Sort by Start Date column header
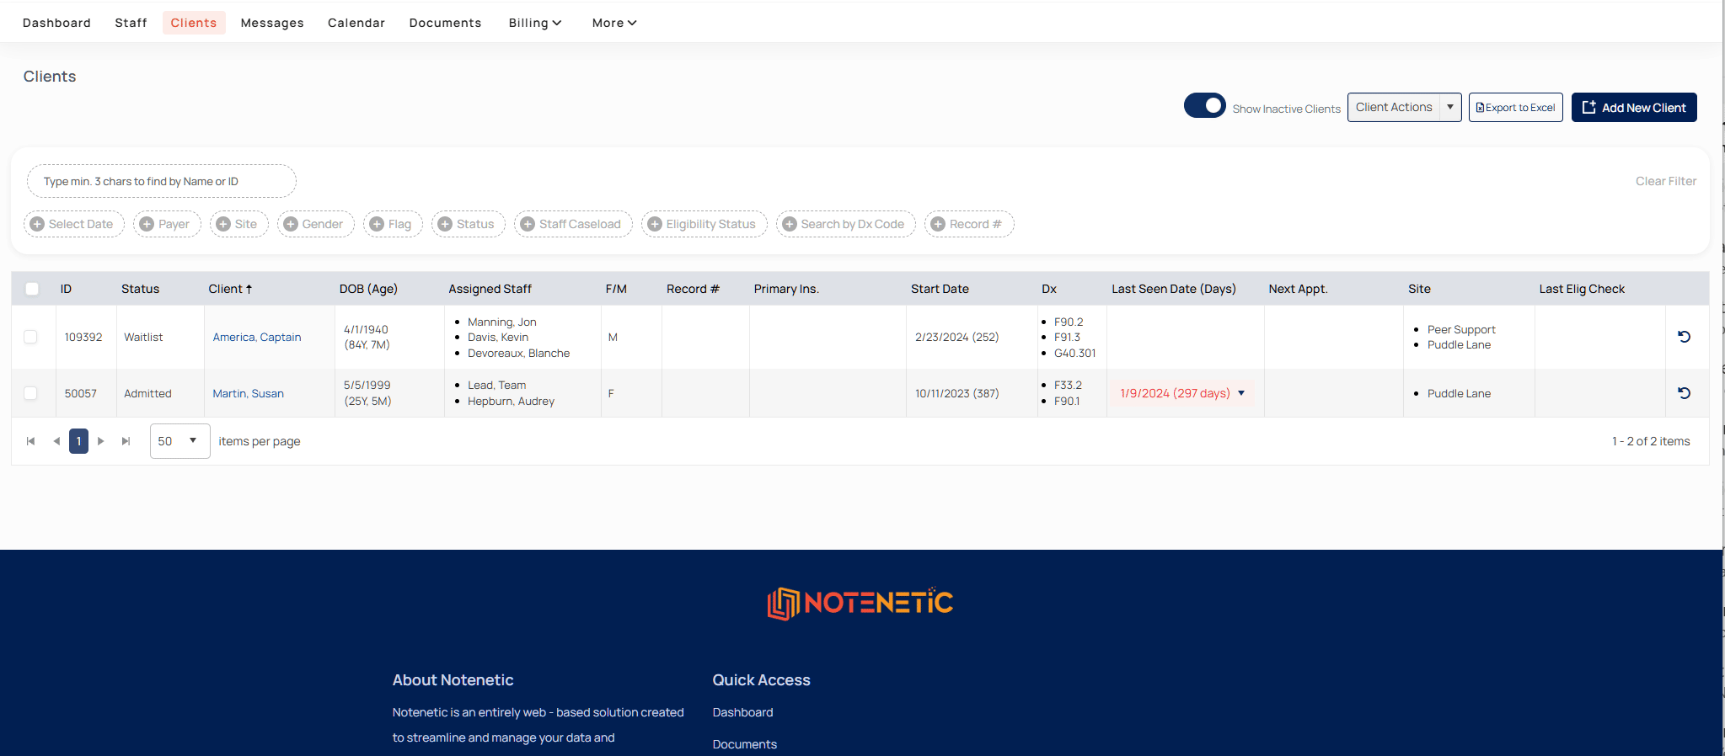Screen dimensions: 1725x756 click(x=940, y=289)
